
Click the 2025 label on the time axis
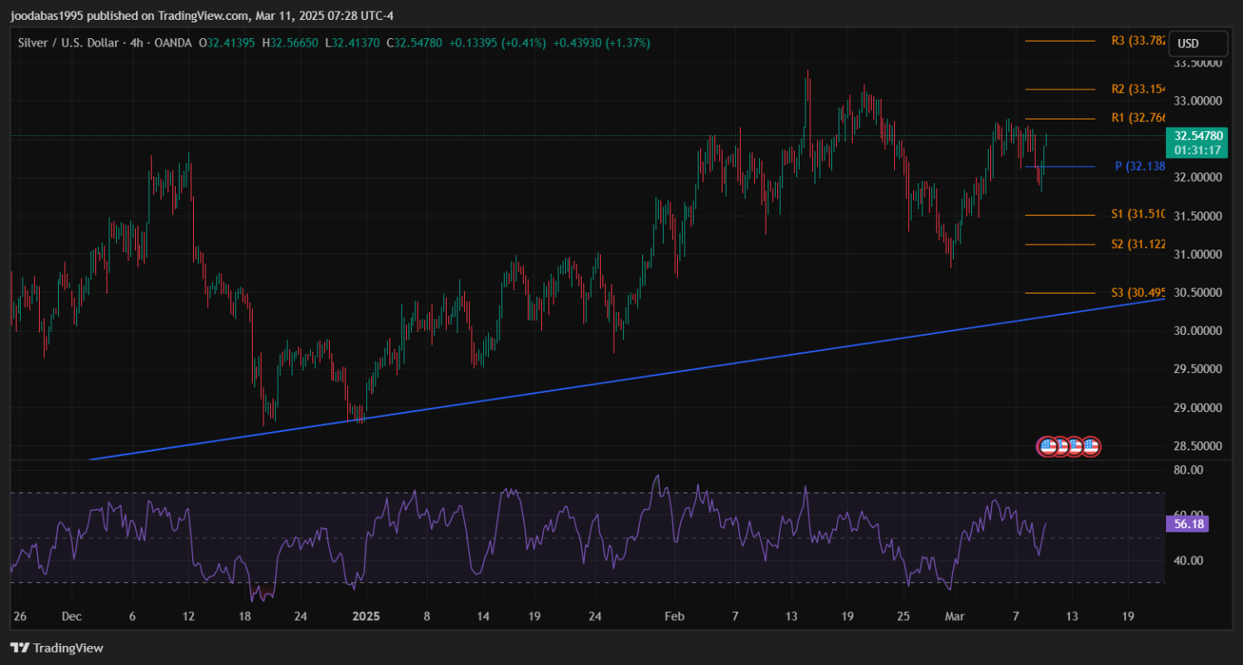(365, 617)
